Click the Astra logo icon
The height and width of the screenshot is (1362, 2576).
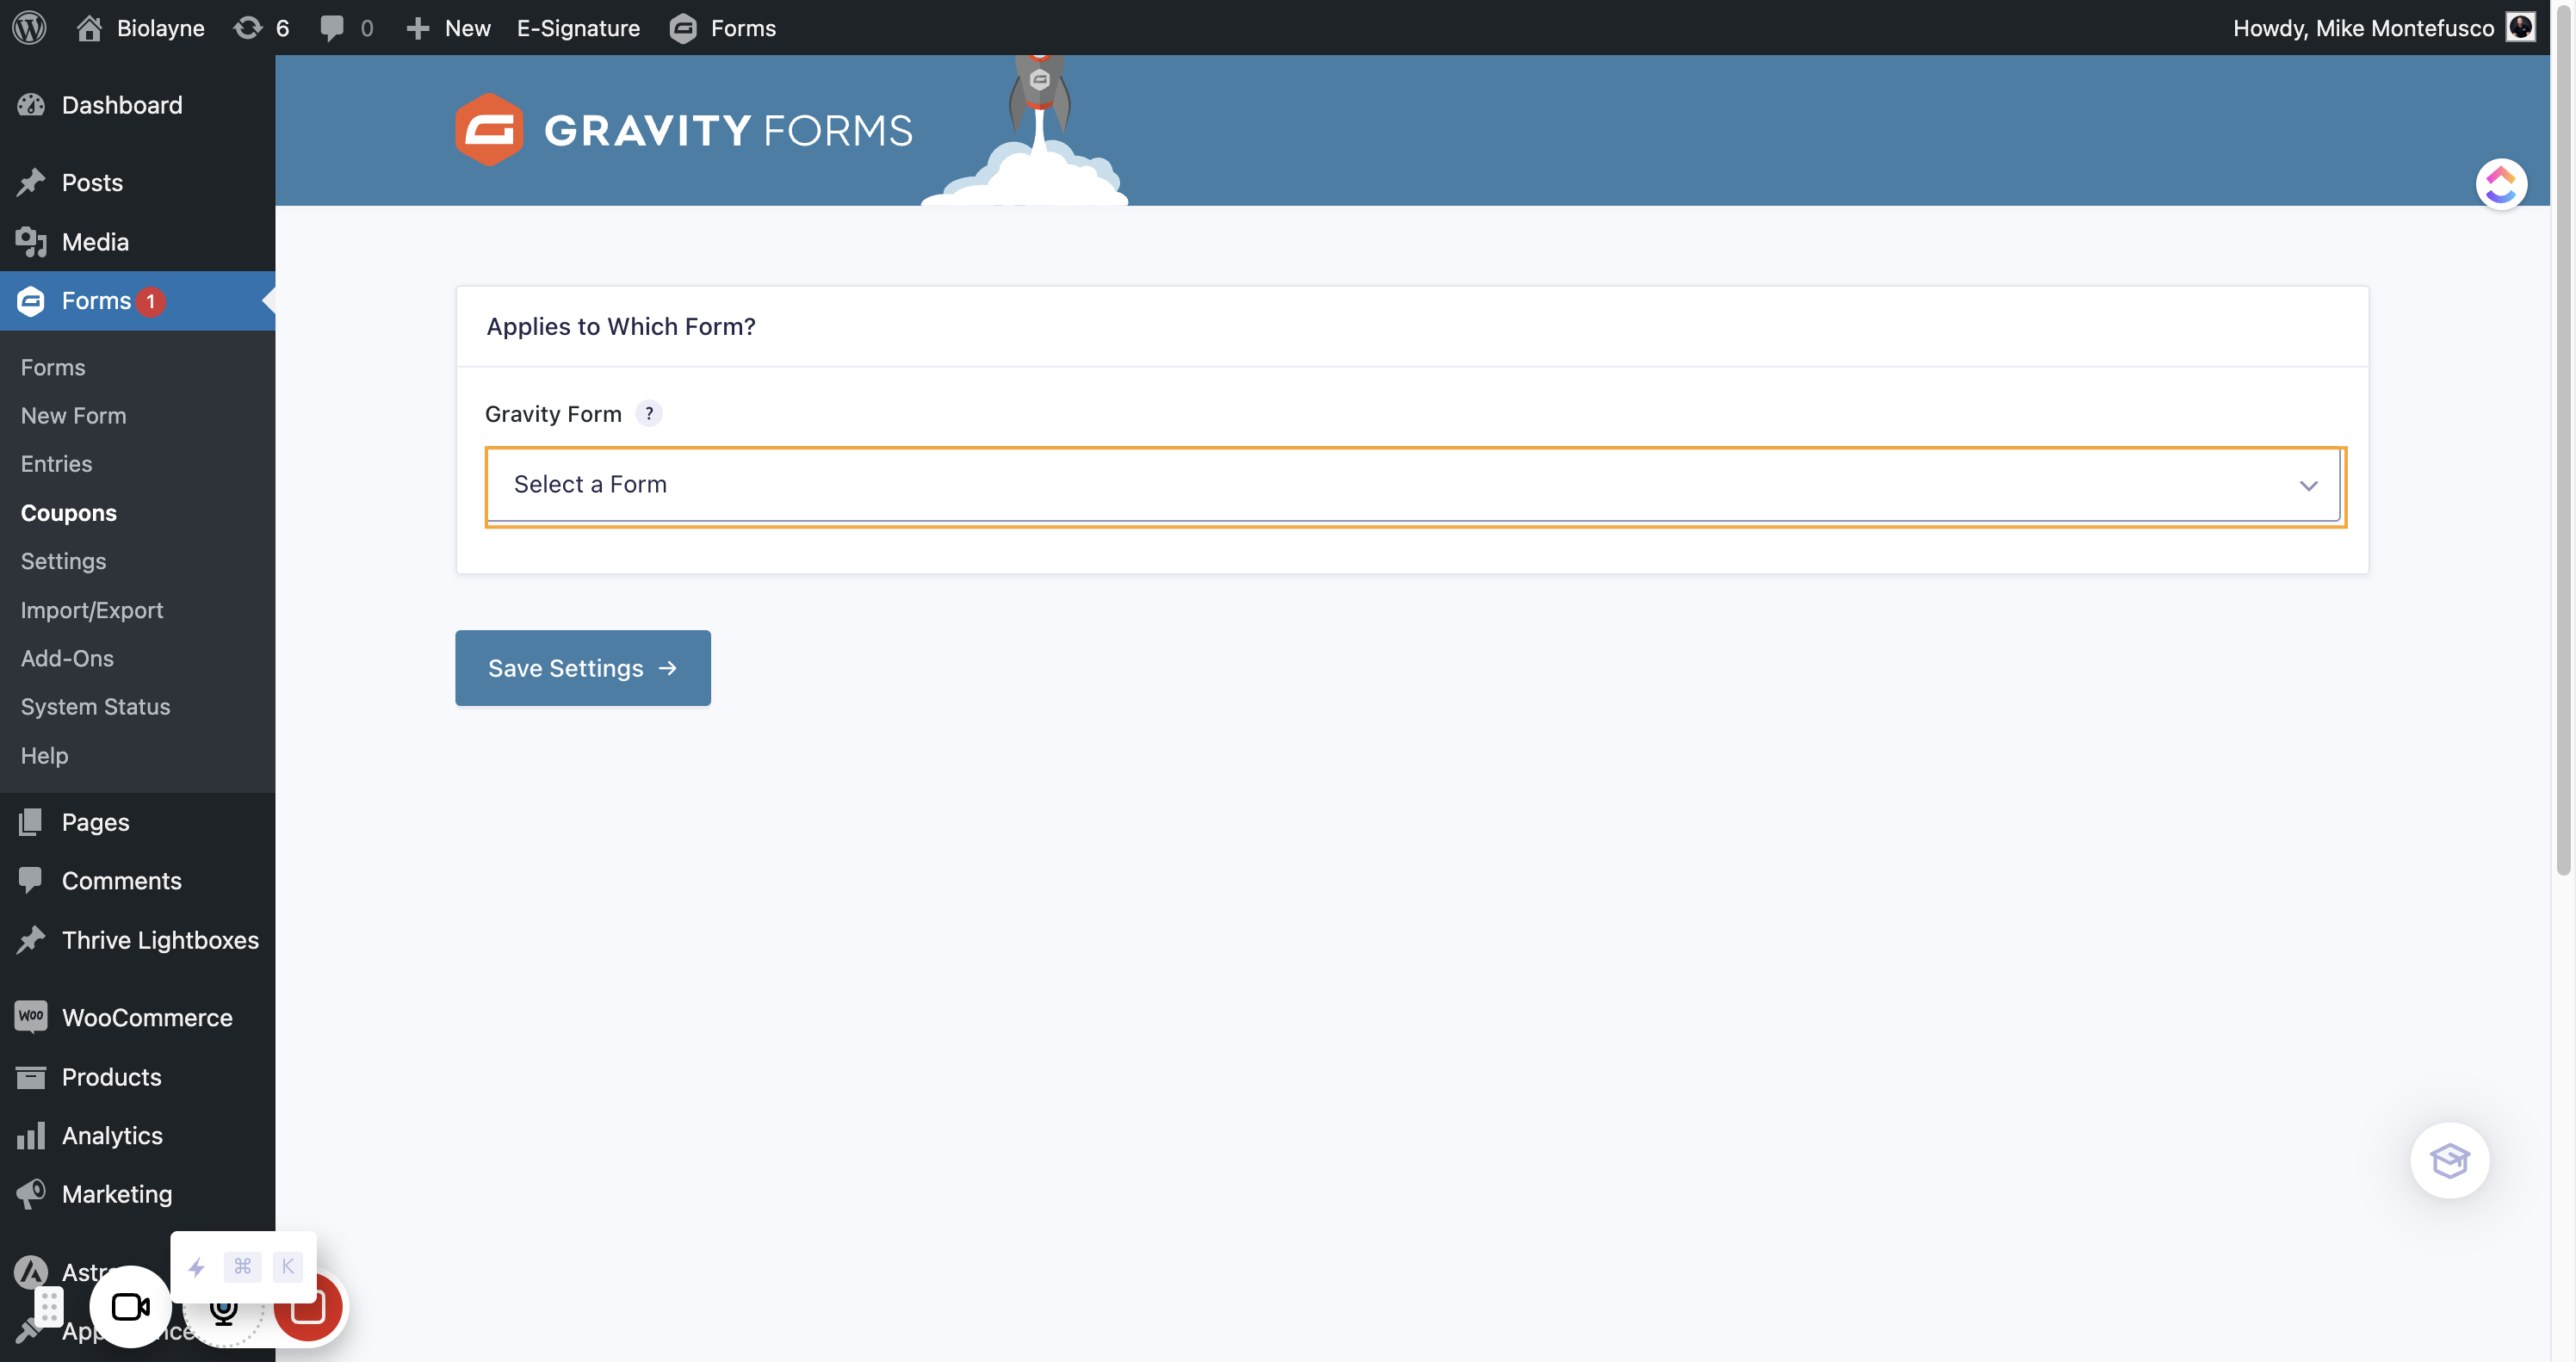pos(31,1271)
